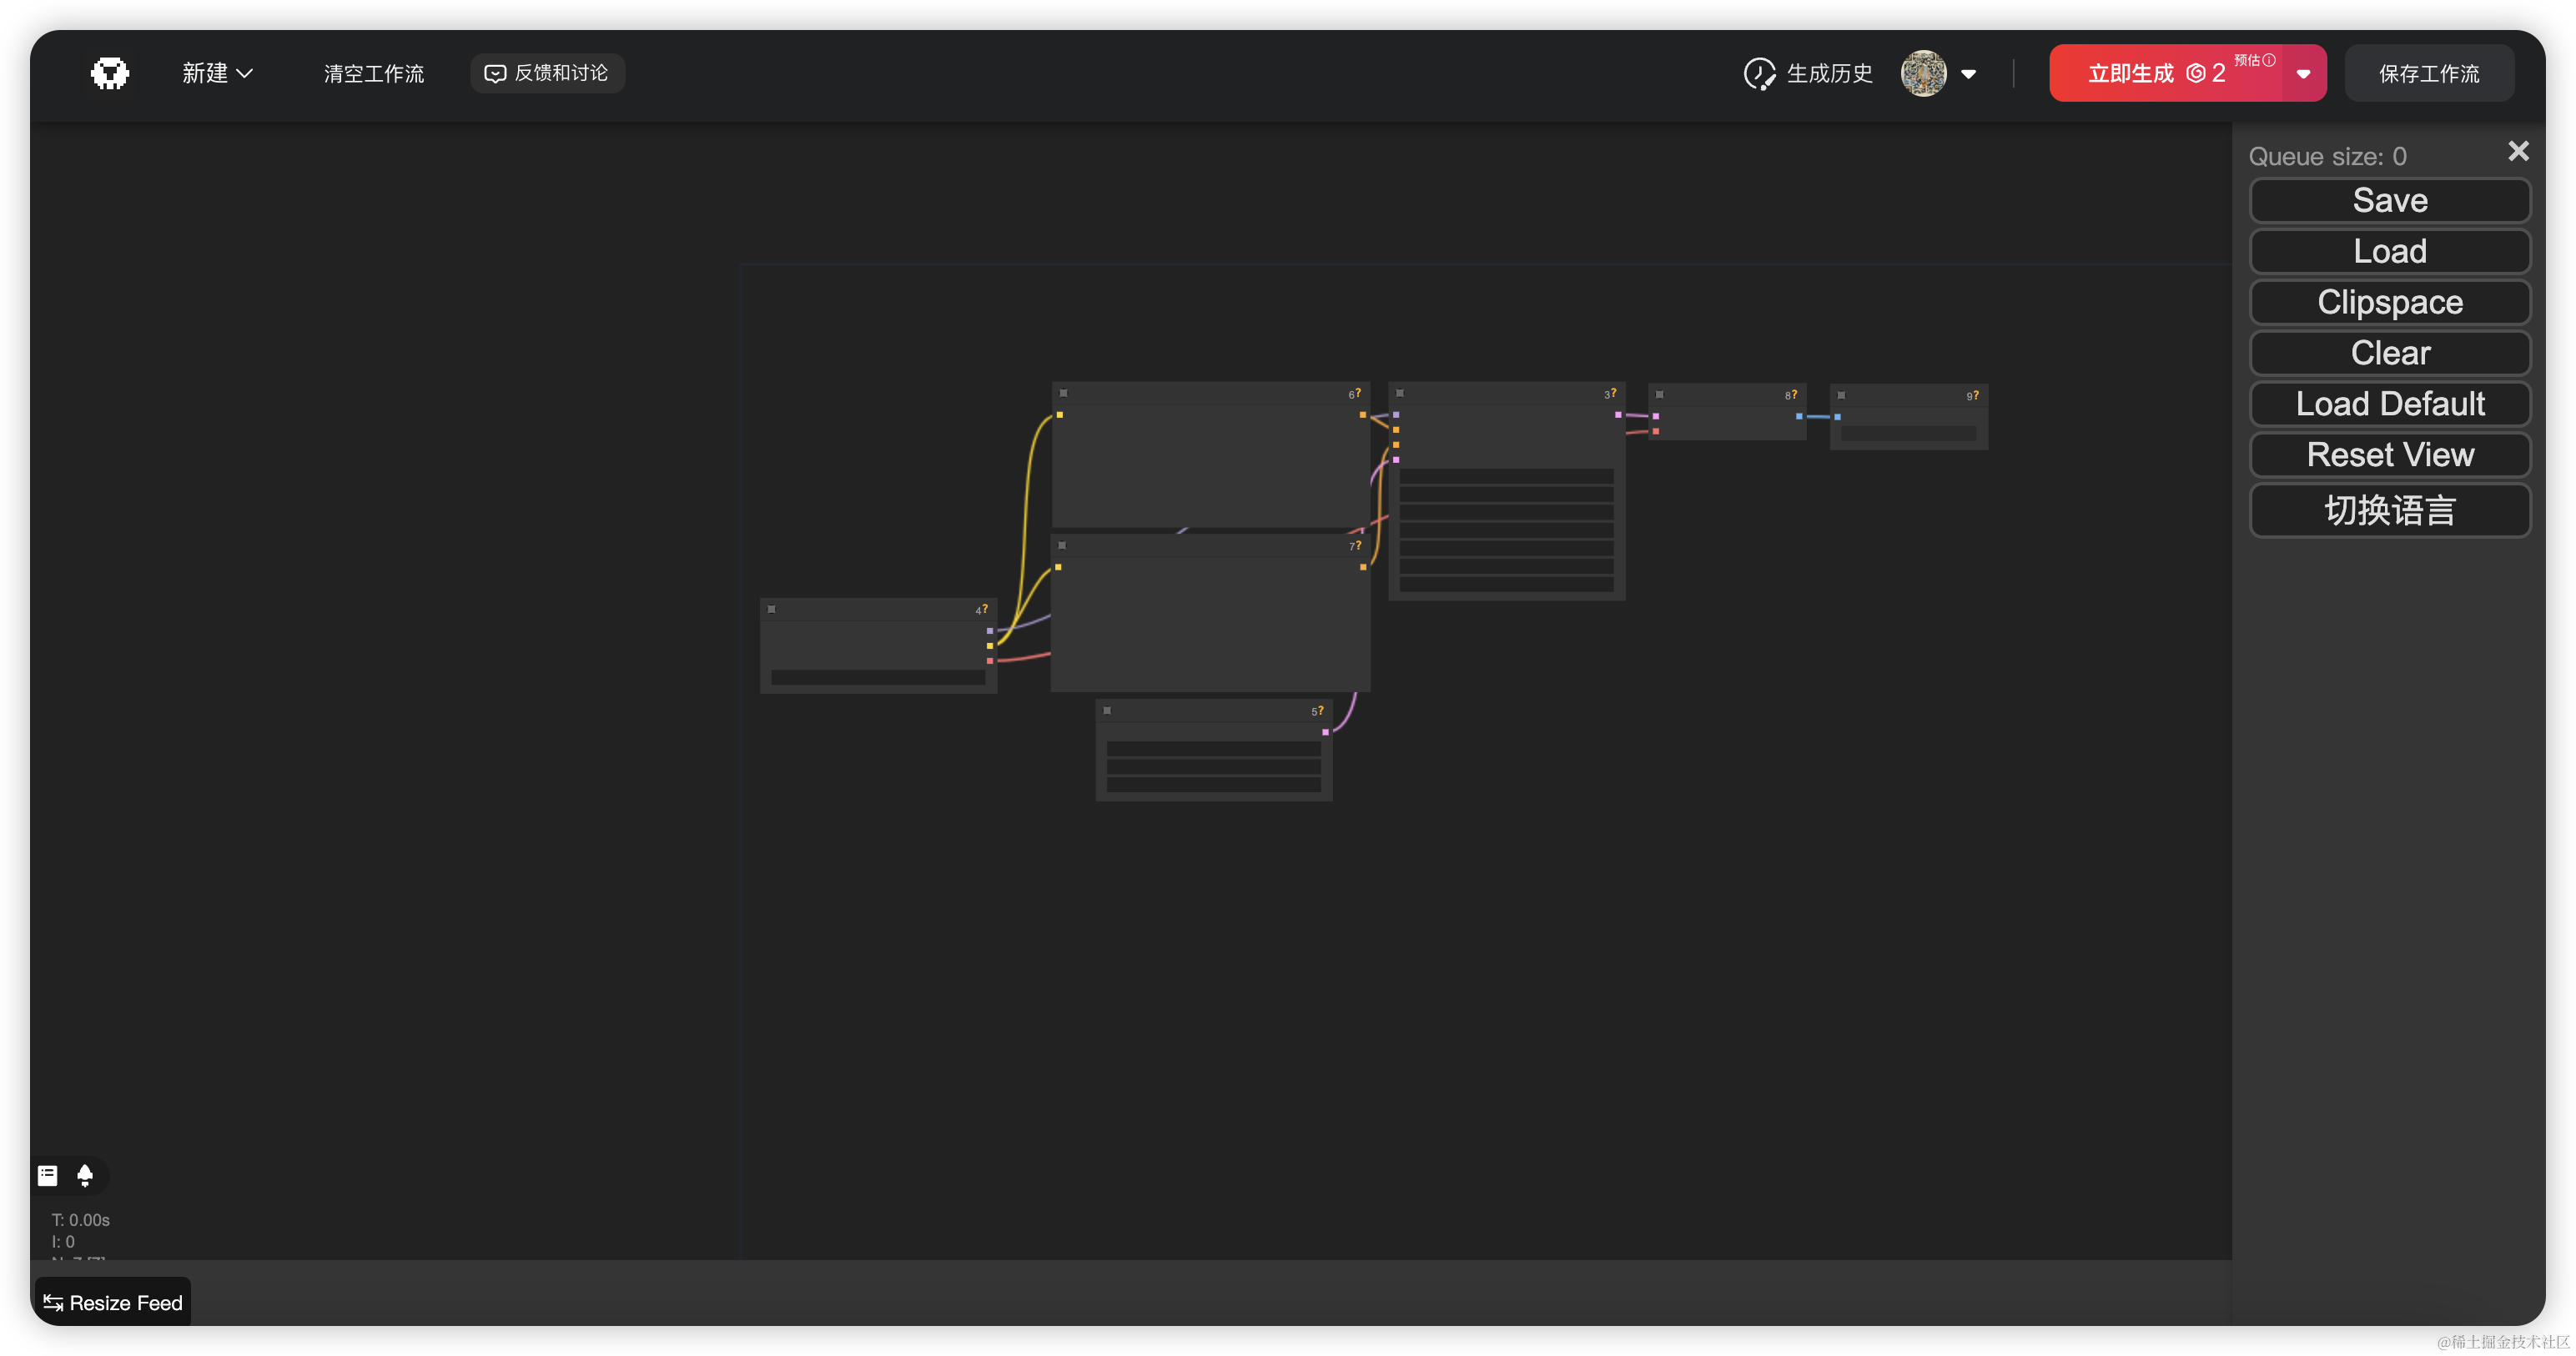The image size is (2576, 1356).
Task: Toggle collapse dot on node 5
Action: pyautogui.click(x=1107, y=710)
